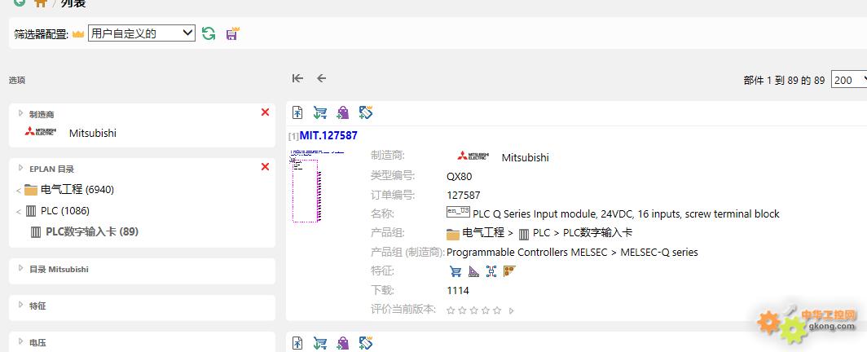Click the green refresh filter configuration icon
The width and height of the screenshot is (867, 352).
click(209, 33)
